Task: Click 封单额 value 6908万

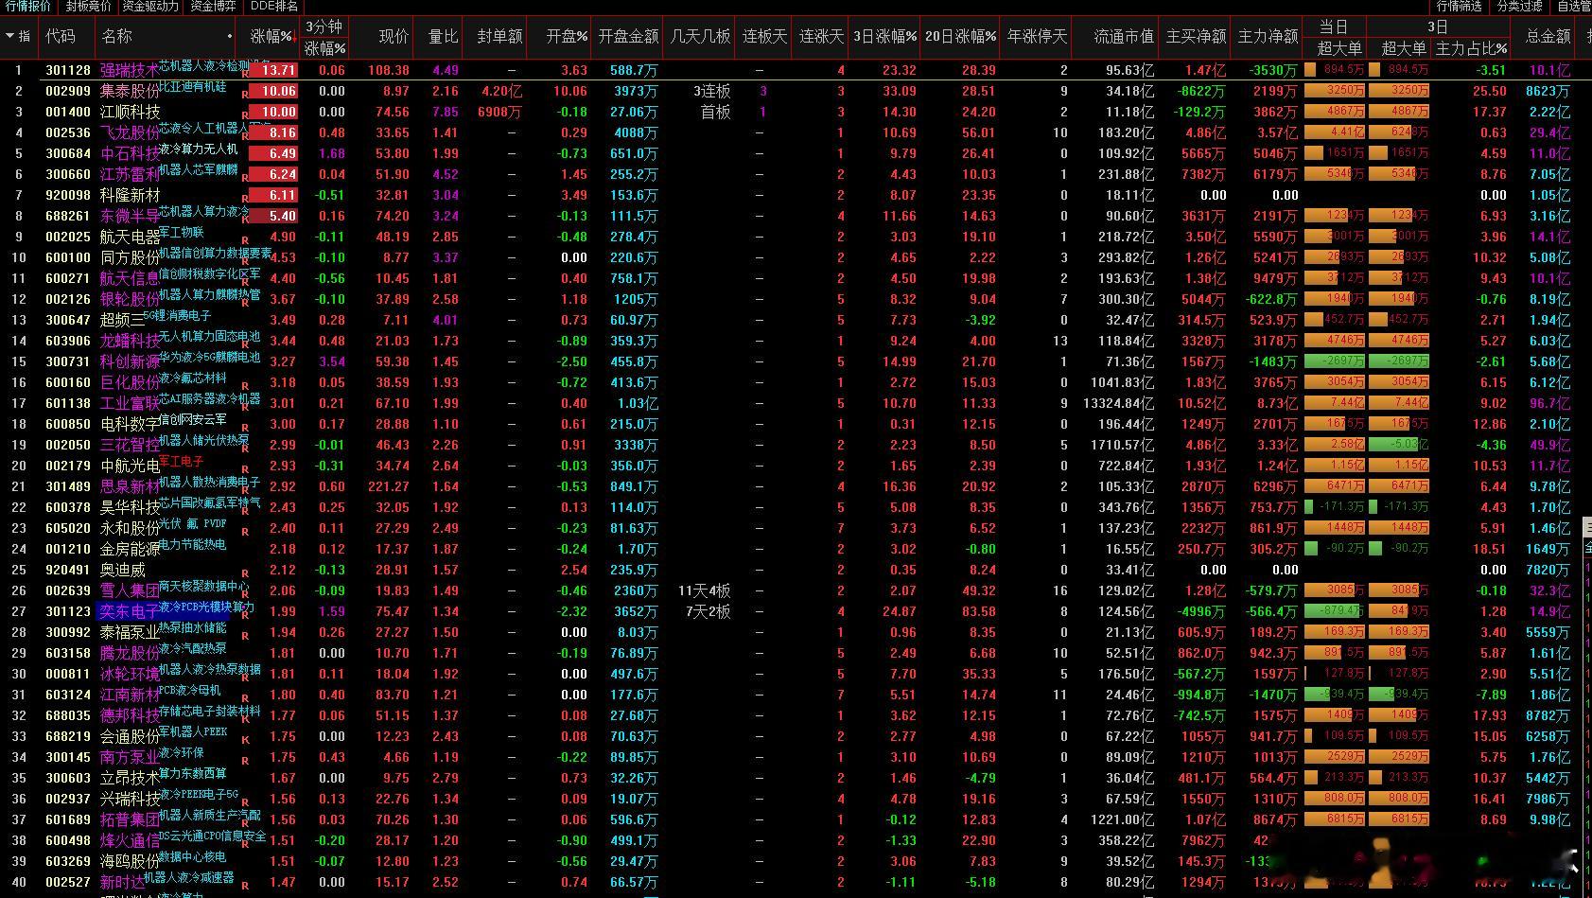Action: point(499,112)
